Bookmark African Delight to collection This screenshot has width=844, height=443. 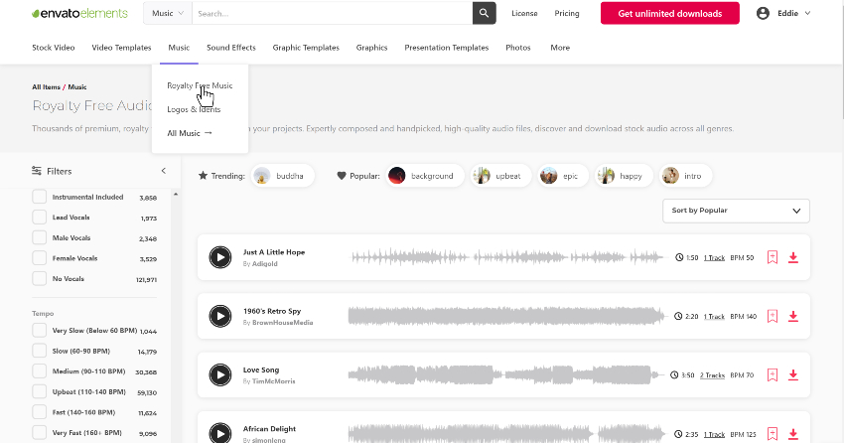point(773,433)
